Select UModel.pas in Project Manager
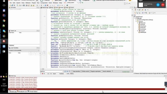This screenshot has width=167, height=94. [143, 32]
